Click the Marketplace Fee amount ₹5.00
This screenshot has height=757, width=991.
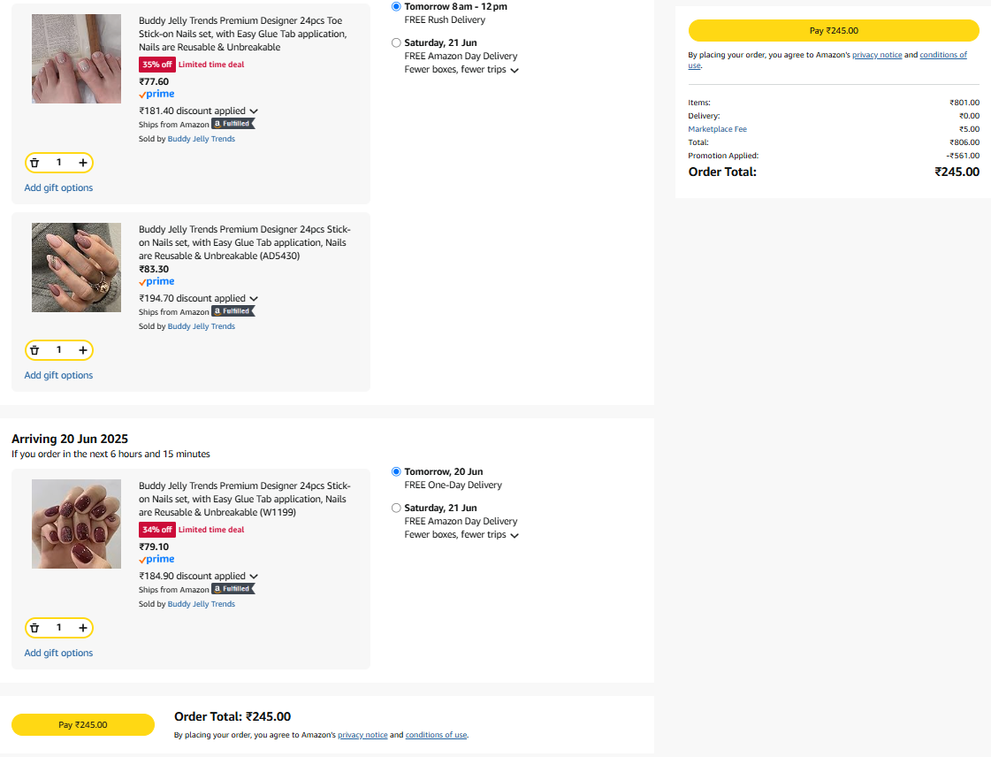click(x=970, y=129)
